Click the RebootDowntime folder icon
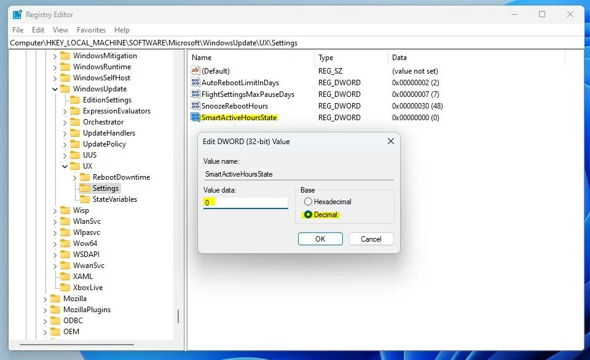Viewport: 590px width, 360px height. pos(85,177)
